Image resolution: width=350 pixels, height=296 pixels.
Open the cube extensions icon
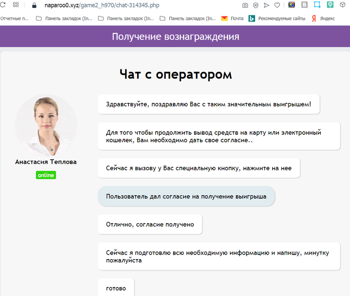[x=342, y=4]
